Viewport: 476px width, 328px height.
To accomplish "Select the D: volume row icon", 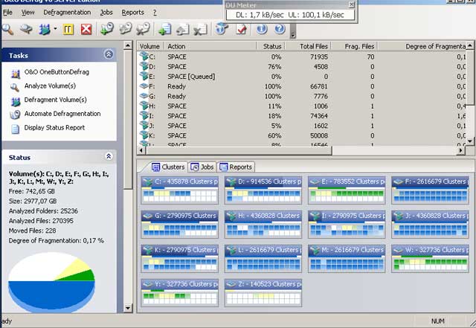I will (144, 66).
